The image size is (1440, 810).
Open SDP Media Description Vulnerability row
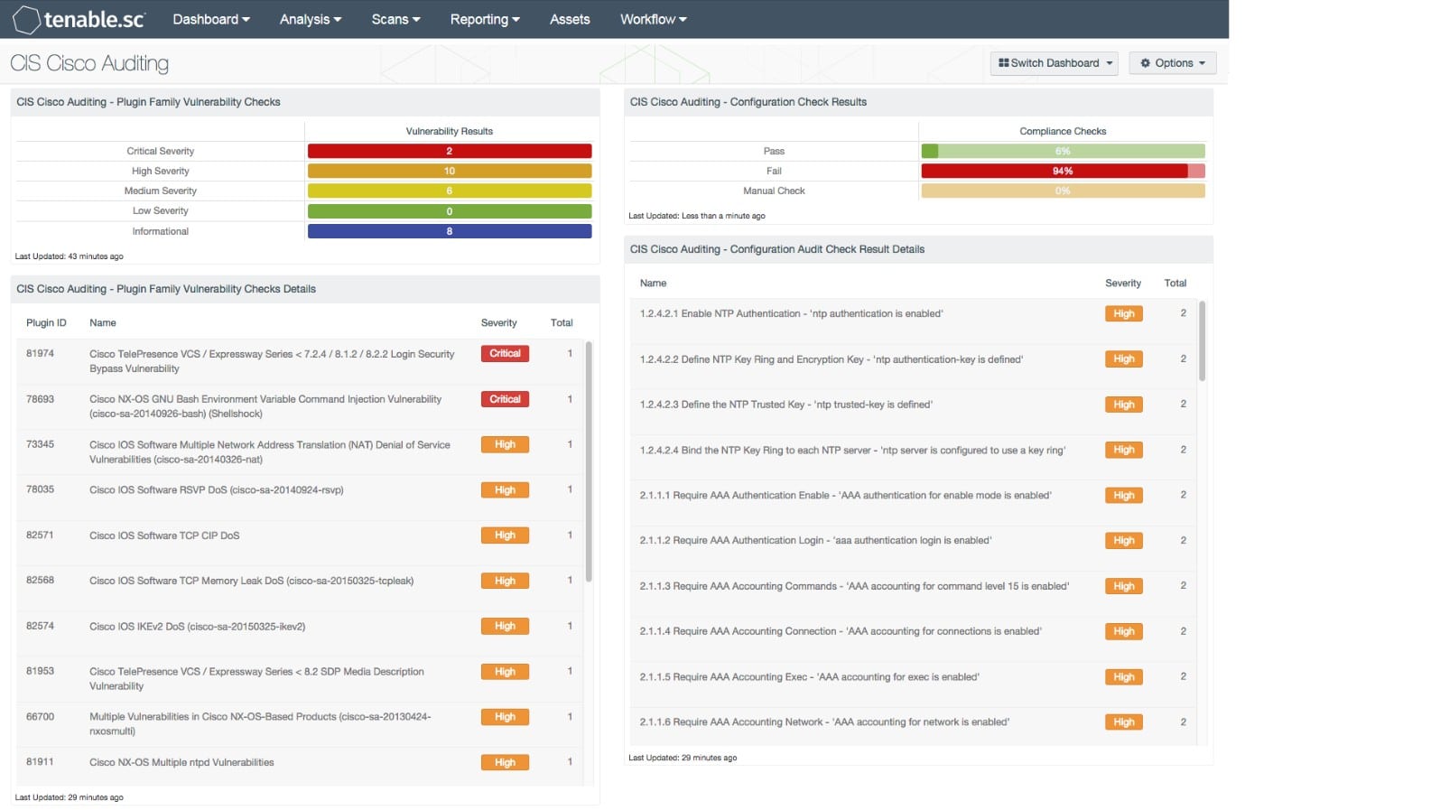[299, 679]
